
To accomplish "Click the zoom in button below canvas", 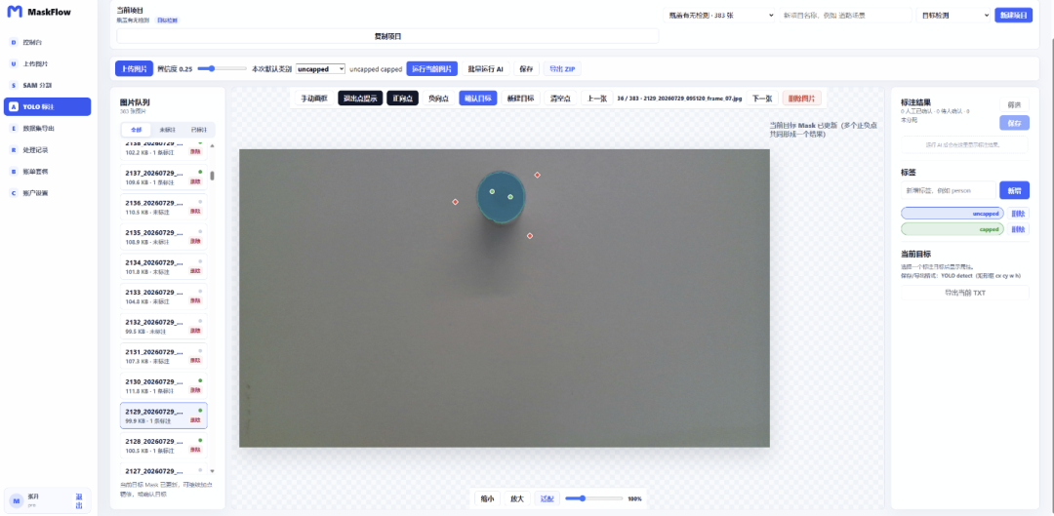I will pyautogui.click(x=517, y=498).
